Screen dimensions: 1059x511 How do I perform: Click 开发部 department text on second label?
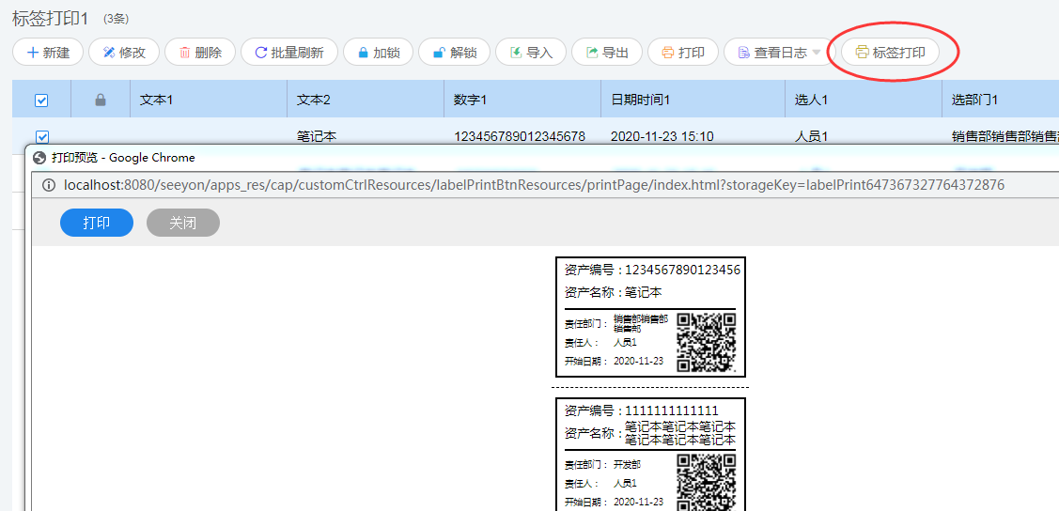pos(627,464)
